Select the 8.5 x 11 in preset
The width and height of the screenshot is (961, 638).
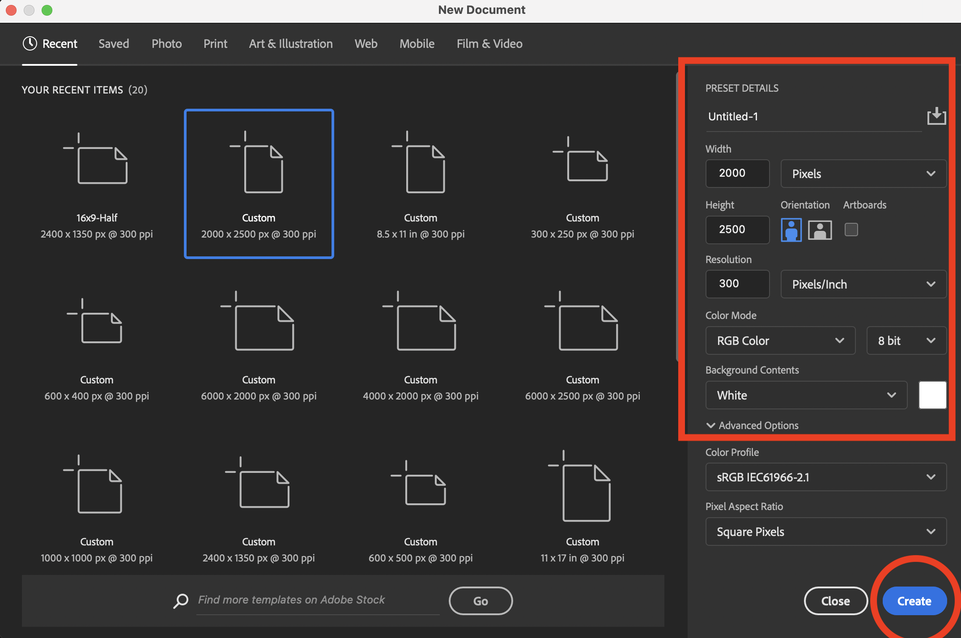[420, 183]
